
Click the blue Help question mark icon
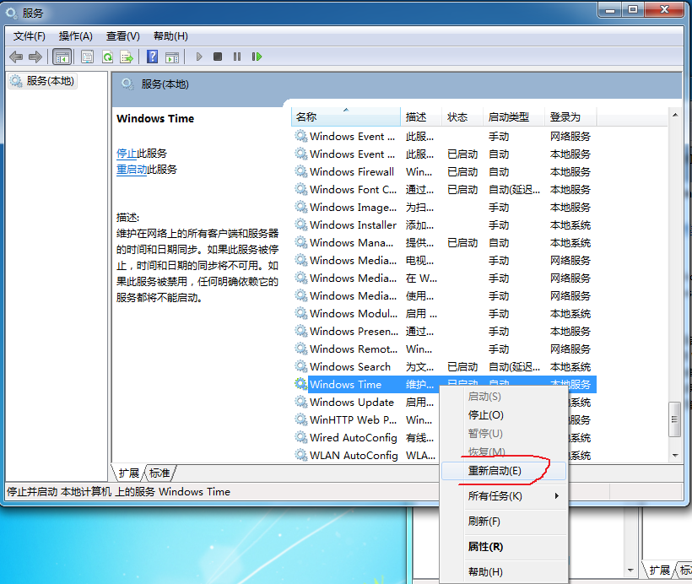(152, 57)
